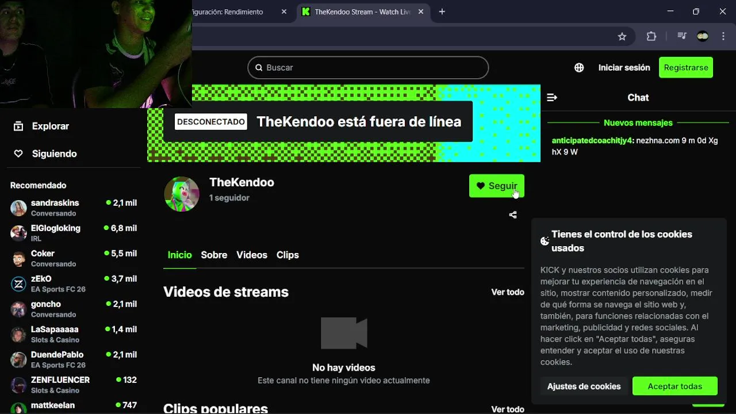Open Coker channel name
Image resolution: width=736 pixels, height=414 pixels.
pos(43,254)
